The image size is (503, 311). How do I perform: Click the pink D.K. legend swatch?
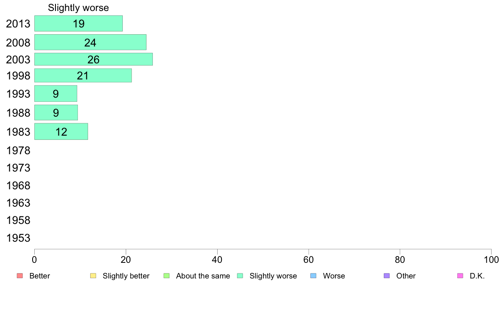[x=460, y=276]
